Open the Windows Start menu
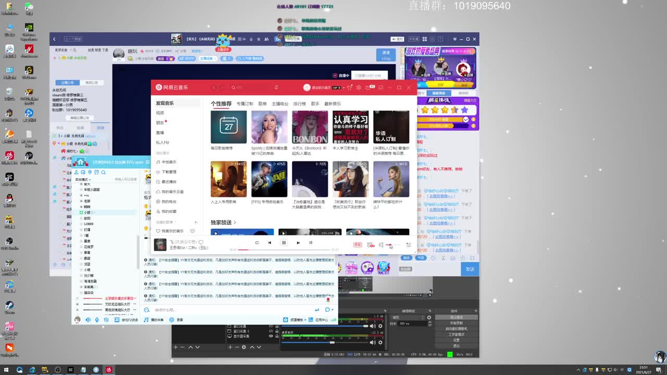Screen dimensions: 667x375 [x=6, y=370]
